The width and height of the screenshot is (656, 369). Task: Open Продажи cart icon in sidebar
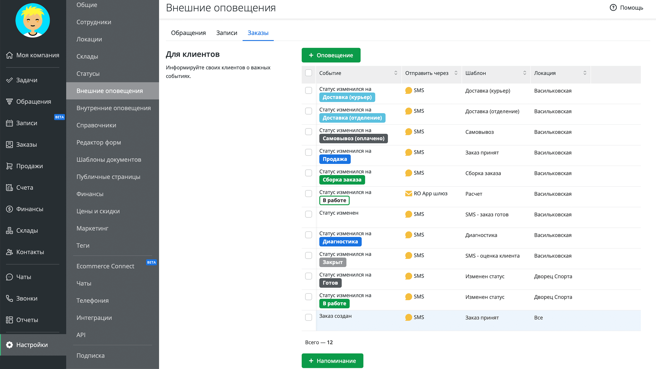pos(9,166)
